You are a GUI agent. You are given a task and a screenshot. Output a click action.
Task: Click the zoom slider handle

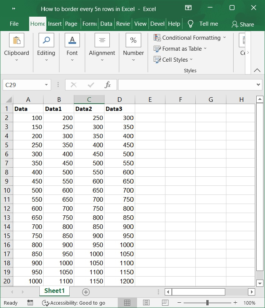pyautogui.click(x=207, y=303)
